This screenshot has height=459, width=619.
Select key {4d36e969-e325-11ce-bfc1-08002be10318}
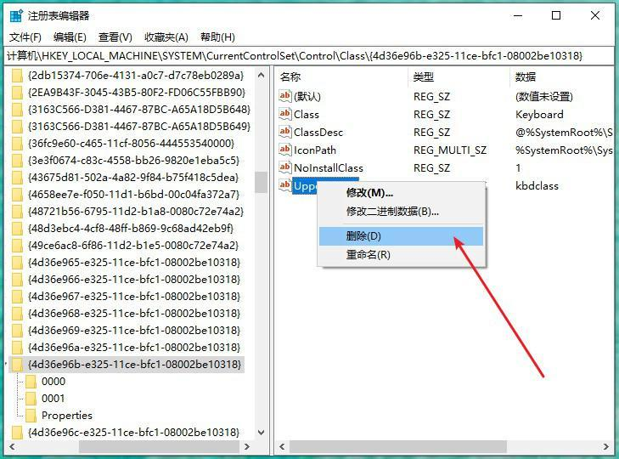pyautogui.click(x=134, y=331)
